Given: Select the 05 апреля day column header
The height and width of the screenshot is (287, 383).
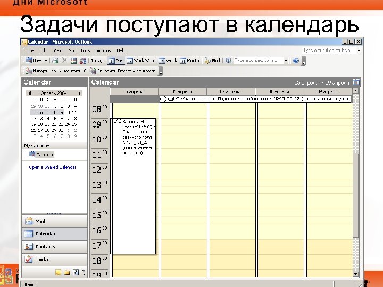Looking at the screenshot, I should [x=134, y=91].
